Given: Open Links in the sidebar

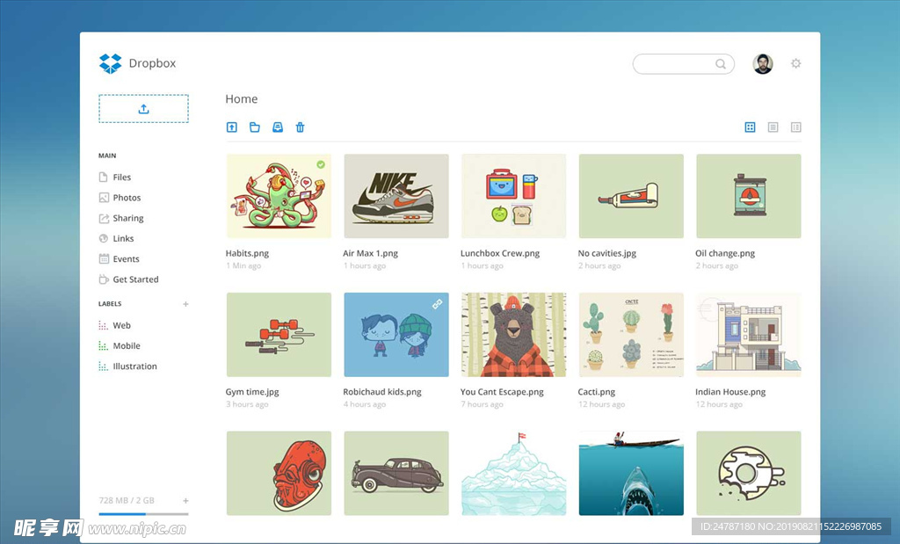Looking at the screenshot, I should [117, 239].
